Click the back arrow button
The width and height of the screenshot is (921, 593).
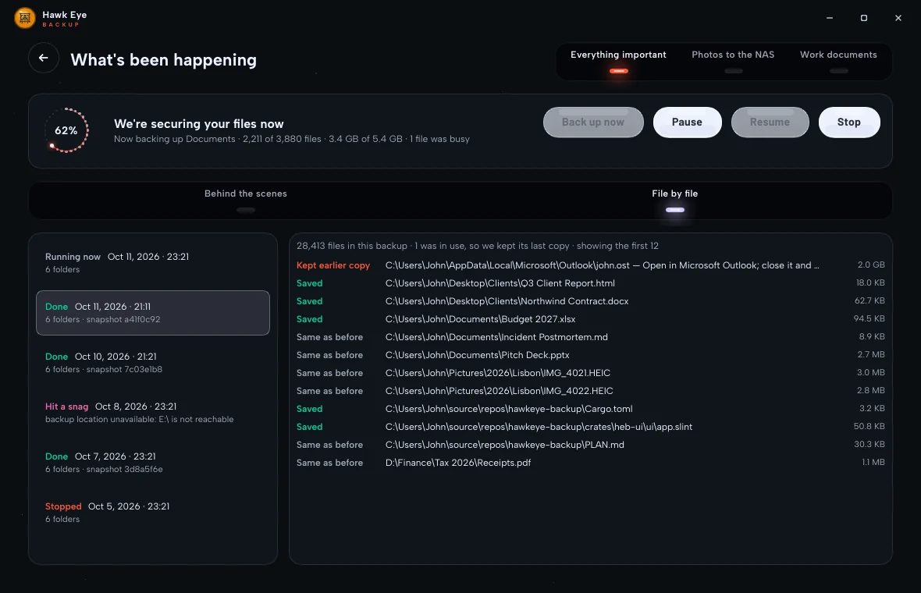[44, 58]
